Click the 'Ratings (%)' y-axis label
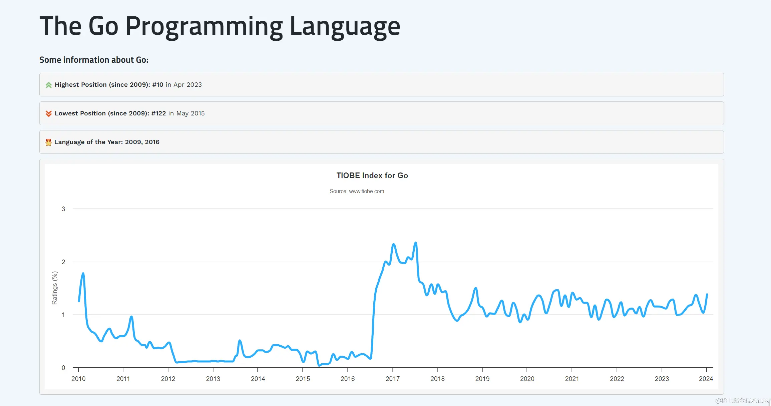771x406 pixels. [55, 288]
